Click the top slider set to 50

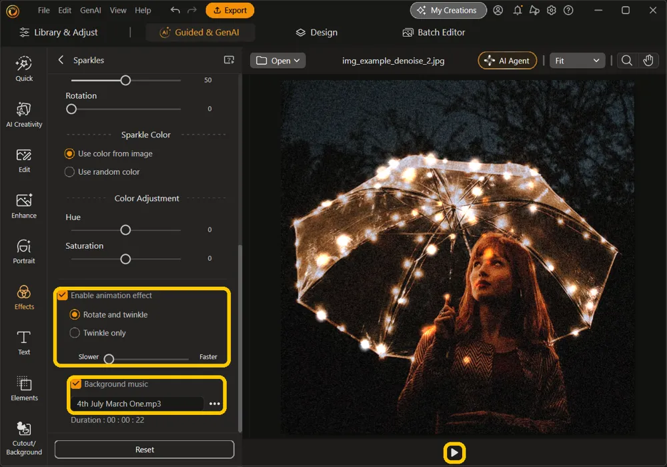tap(125, 80)
